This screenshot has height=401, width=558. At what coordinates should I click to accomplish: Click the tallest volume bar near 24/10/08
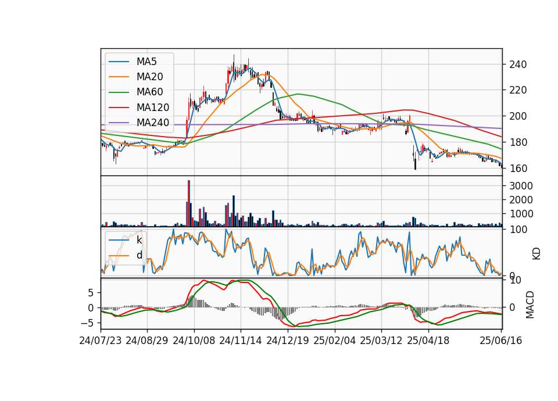pos(189,203)
